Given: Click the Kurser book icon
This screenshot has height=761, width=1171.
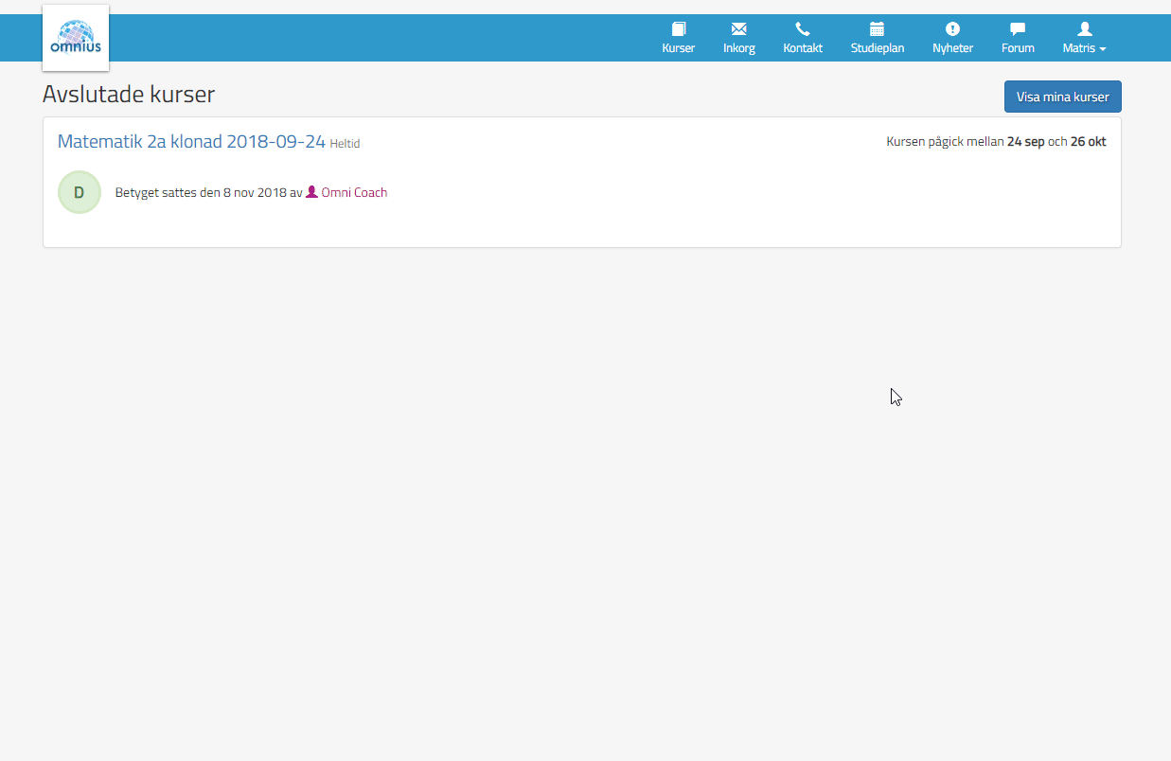Looking at the screenshot, I should click(678, 29).
